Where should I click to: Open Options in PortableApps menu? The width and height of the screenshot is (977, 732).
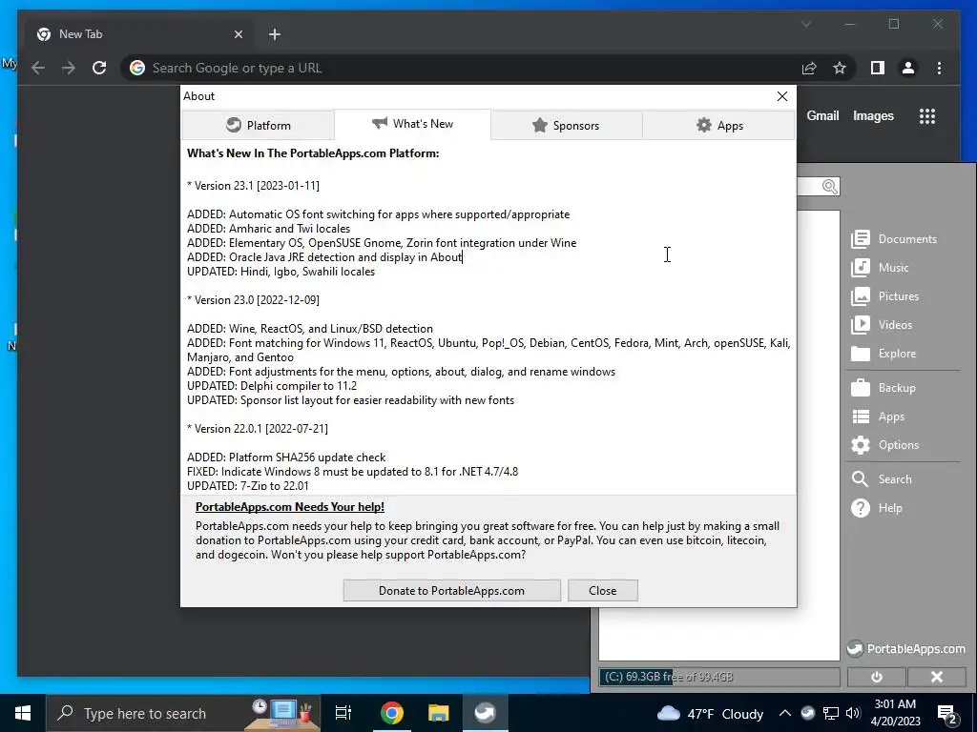(884, 445)
